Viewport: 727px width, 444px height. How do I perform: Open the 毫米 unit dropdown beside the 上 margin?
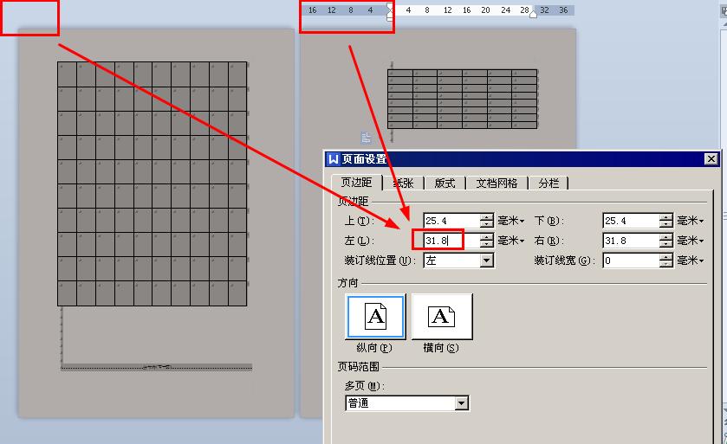pyautogui.click(x=510, y=221)
